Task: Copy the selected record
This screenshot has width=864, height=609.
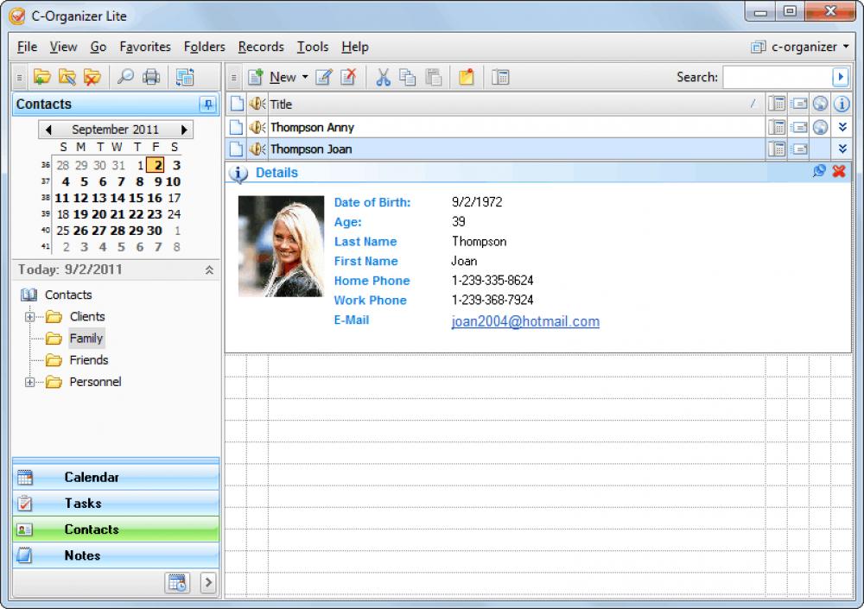Action: point(408,77)
